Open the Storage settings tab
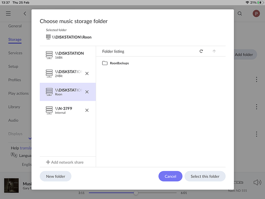This screenshot has width=265, height=199. pyautogui.click(x=15, y=39)
